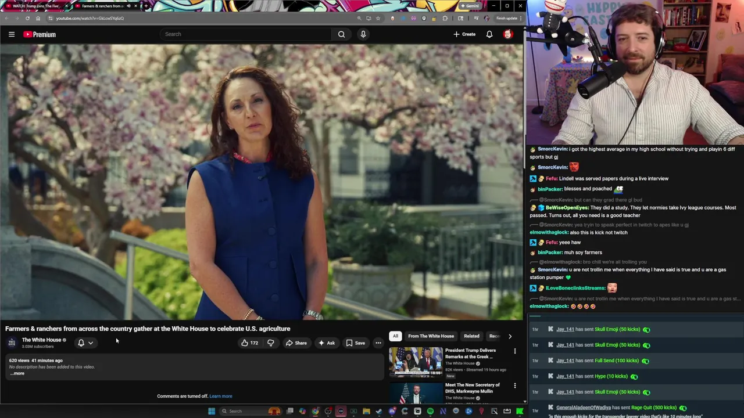Expand the description with '...more'
The height and width of the screenshot is (418, 744).
17,373
